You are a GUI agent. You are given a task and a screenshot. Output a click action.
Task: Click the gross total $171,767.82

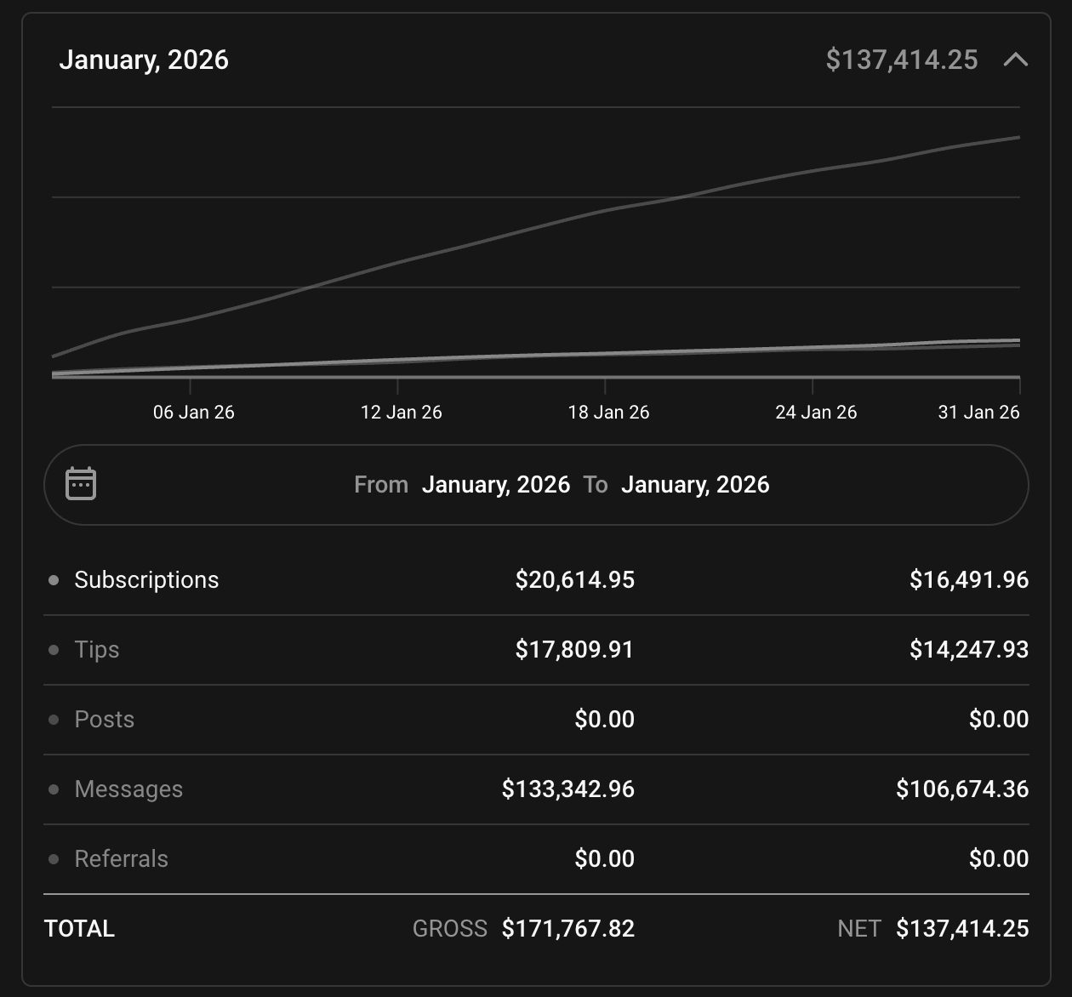568,929
